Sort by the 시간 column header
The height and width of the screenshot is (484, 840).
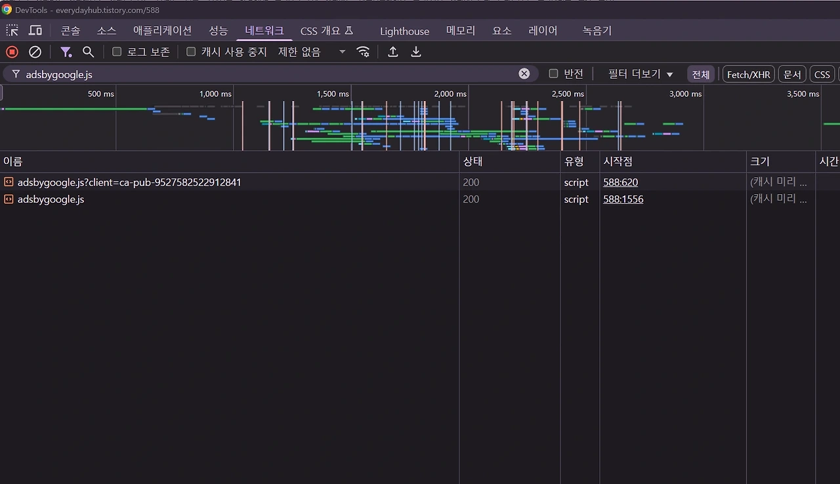828,161
